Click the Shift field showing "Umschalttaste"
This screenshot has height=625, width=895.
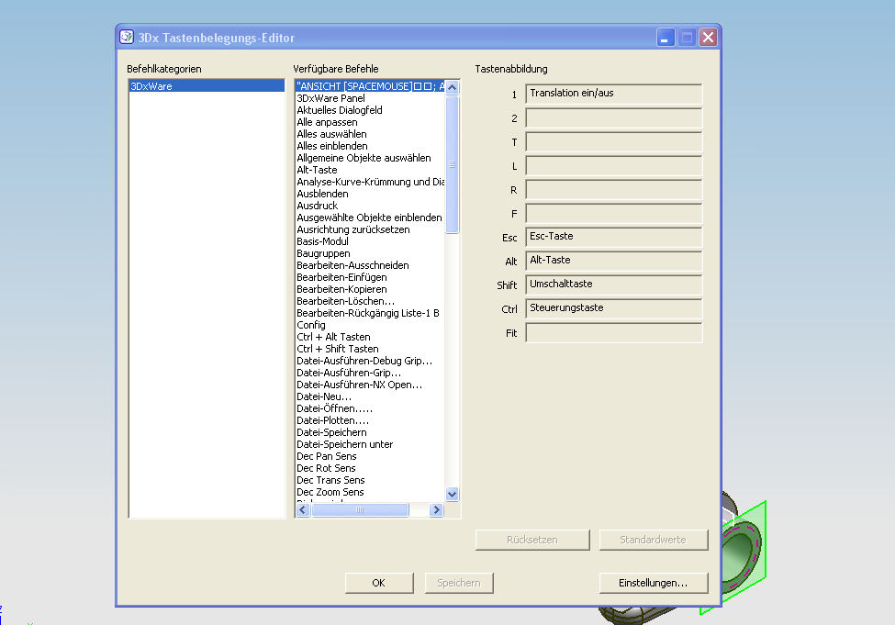(x=613, y=285)
